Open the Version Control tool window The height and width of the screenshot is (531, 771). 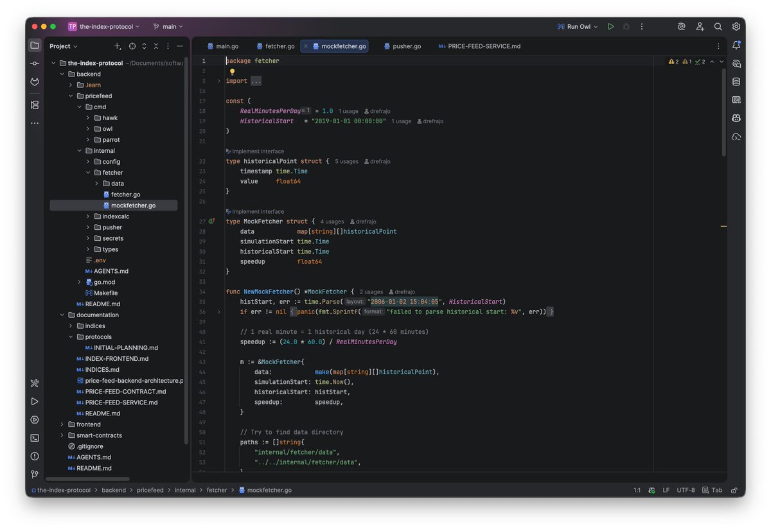(x=34, y=474)
